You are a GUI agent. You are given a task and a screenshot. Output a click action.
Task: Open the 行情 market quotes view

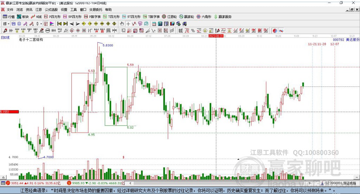pyautogui.click(x=9, y=17)
